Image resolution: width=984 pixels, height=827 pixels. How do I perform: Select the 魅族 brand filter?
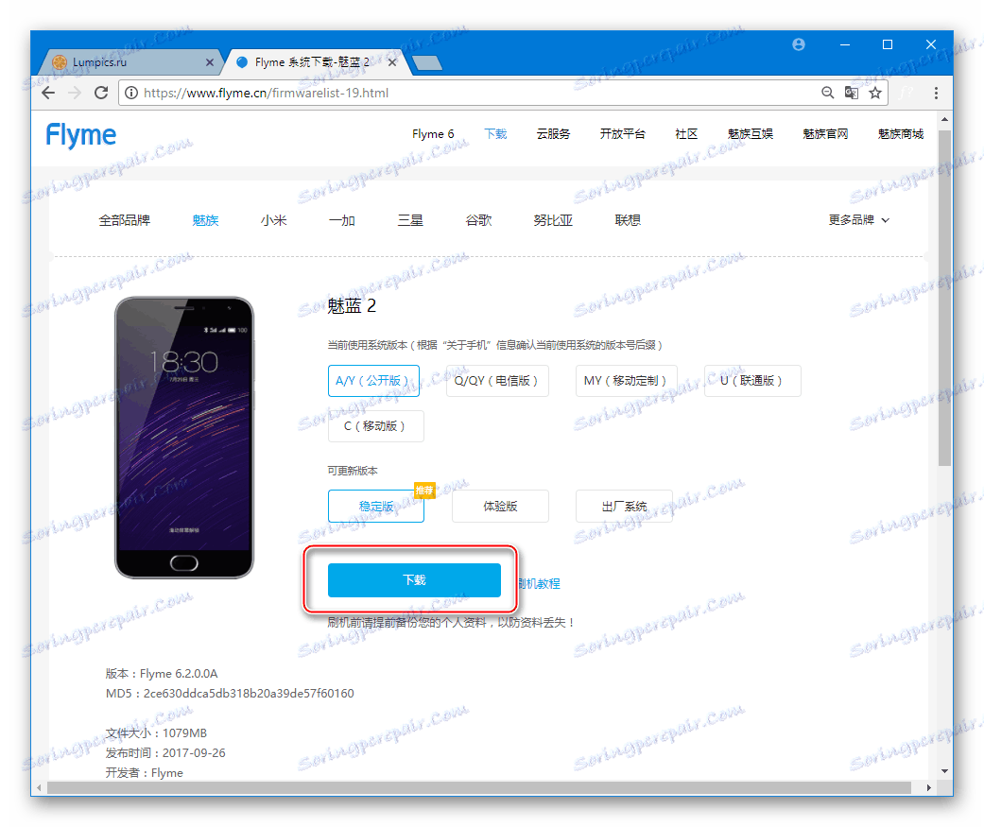(205, 220)
